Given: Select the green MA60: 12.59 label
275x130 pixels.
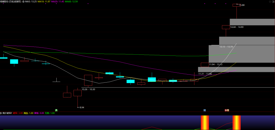Looking at the screenshot, I should point(71,2).
